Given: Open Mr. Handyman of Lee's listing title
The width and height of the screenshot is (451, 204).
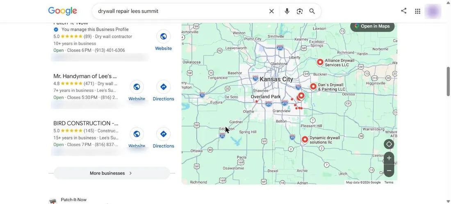Looking at the screenshot, I should (x=85, y=76).
